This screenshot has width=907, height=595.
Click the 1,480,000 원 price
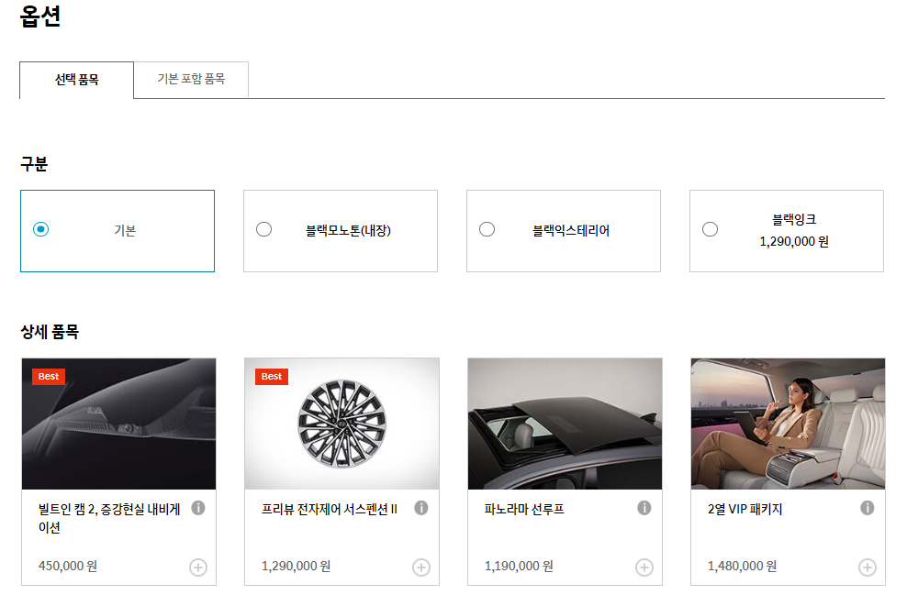pos(742,566)
